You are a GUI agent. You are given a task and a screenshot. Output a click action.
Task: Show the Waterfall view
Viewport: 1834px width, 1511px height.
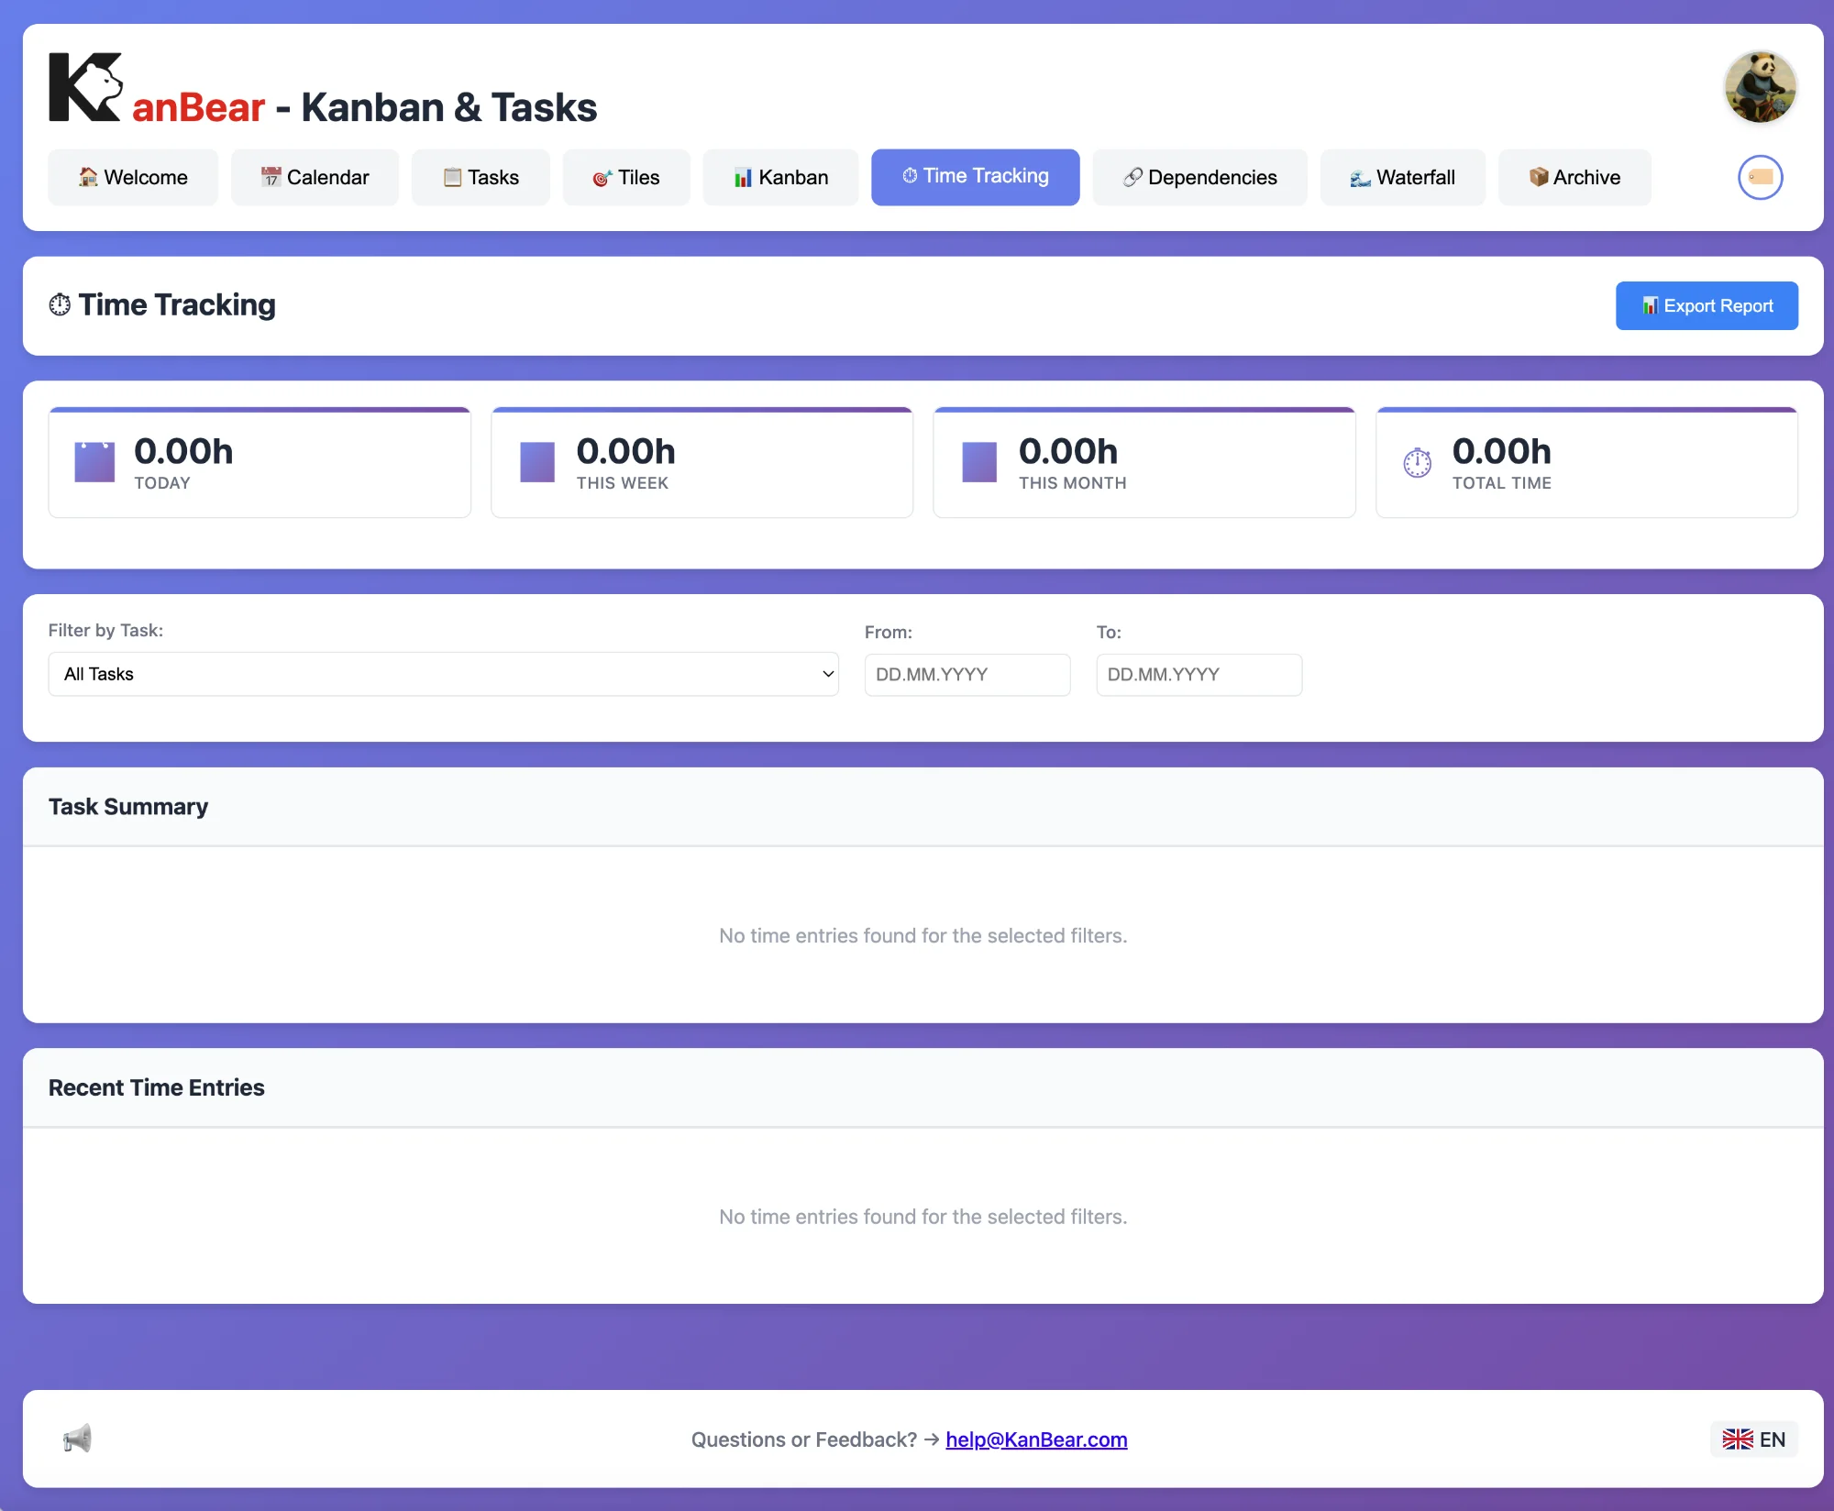(x=1402, y=177)
